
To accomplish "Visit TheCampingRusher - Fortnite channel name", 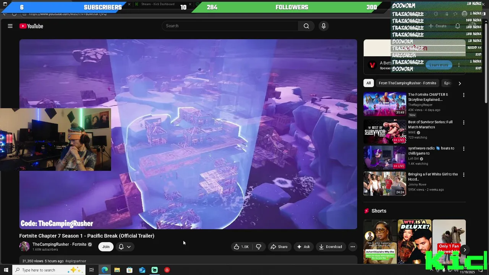I will [59, 244].
